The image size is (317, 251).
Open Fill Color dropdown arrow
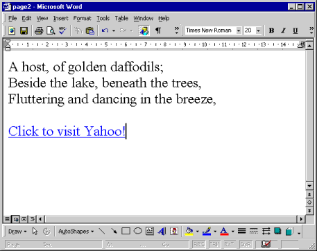pyautogui.click(x=198, y=231)
